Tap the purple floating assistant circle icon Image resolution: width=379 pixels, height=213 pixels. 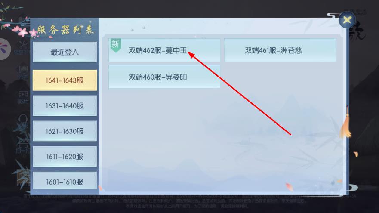[x=4, y=49]
